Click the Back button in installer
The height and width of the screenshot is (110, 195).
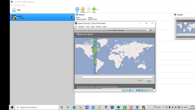(139, 80)
